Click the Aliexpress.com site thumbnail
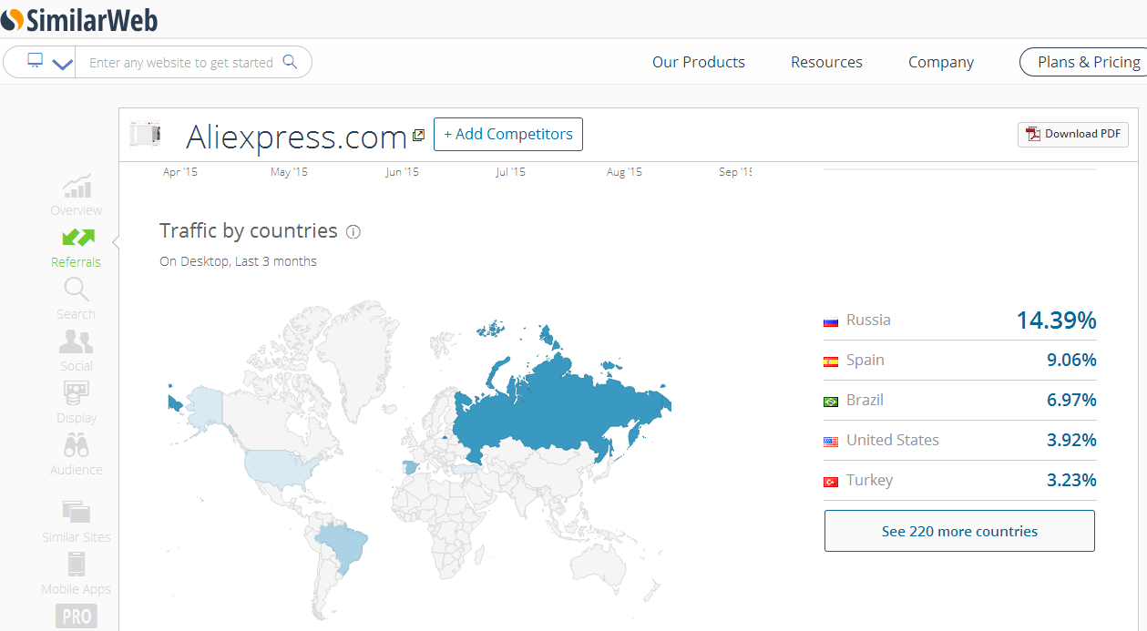This screenshot has height=631, width=1147. coord(145,135)
